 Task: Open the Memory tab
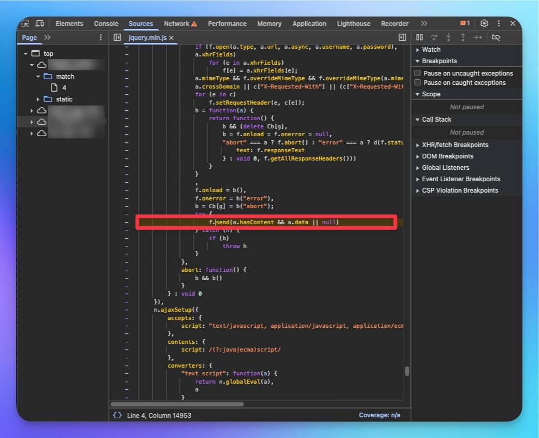[x=269, y=24]
